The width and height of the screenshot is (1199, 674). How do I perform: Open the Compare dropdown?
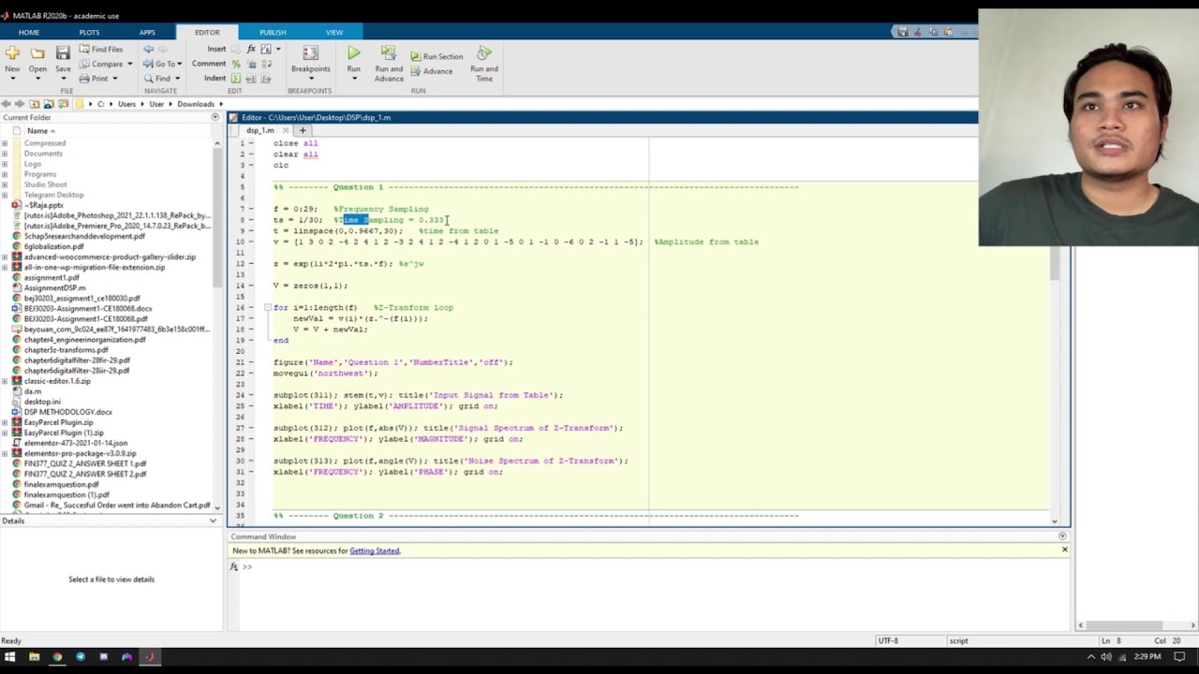click(129, 64)
